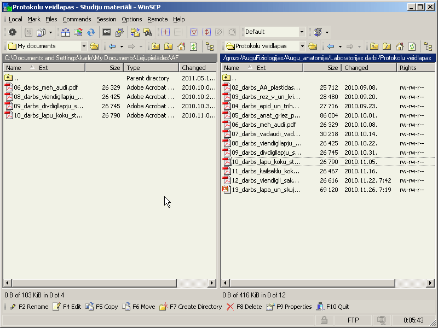This screenshot has width=438, height=328.
Task: Sort local panel by Size column
Action: [x=104, y=68]
